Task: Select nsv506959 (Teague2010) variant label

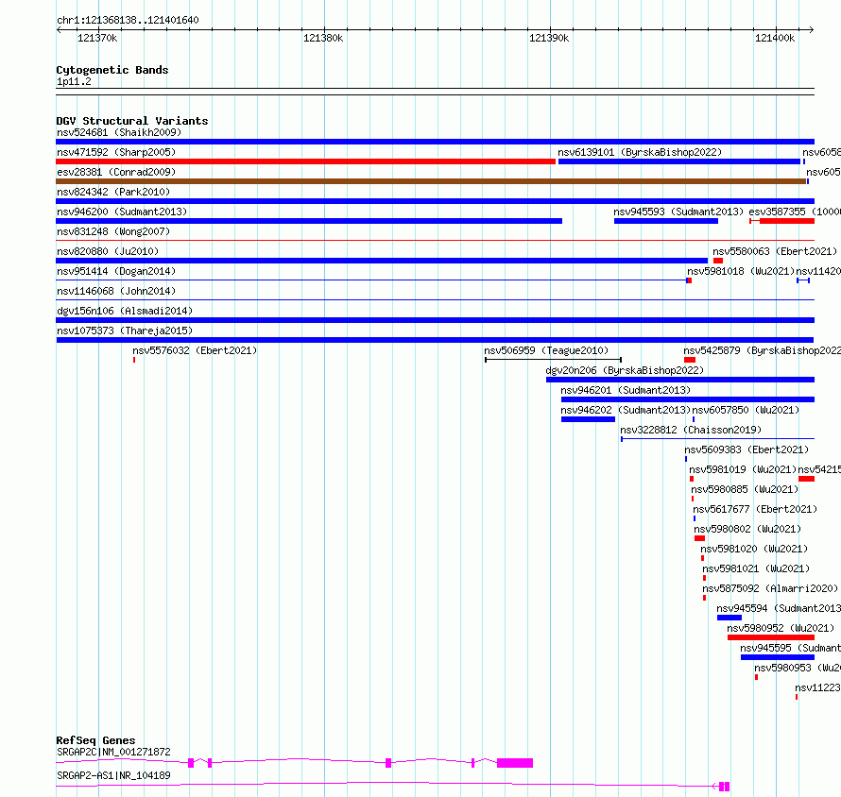Action: click(546, 350)
